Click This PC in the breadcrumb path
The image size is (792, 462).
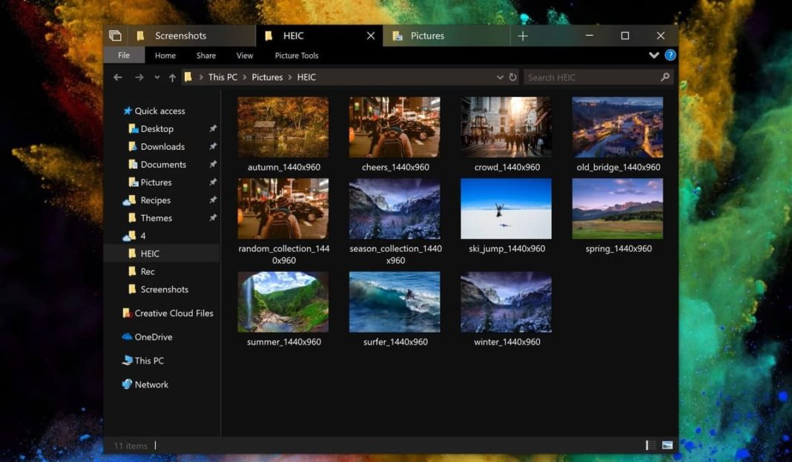(x=222, y=77)
